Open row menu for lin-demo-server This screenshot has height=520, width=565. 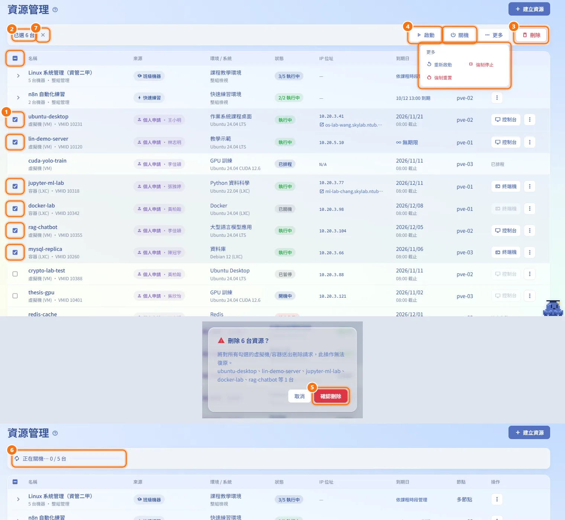(530, 142)
